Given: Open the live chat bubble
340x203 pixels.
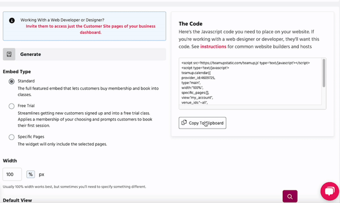Looking at the screenshot, I should pos(330,191).
